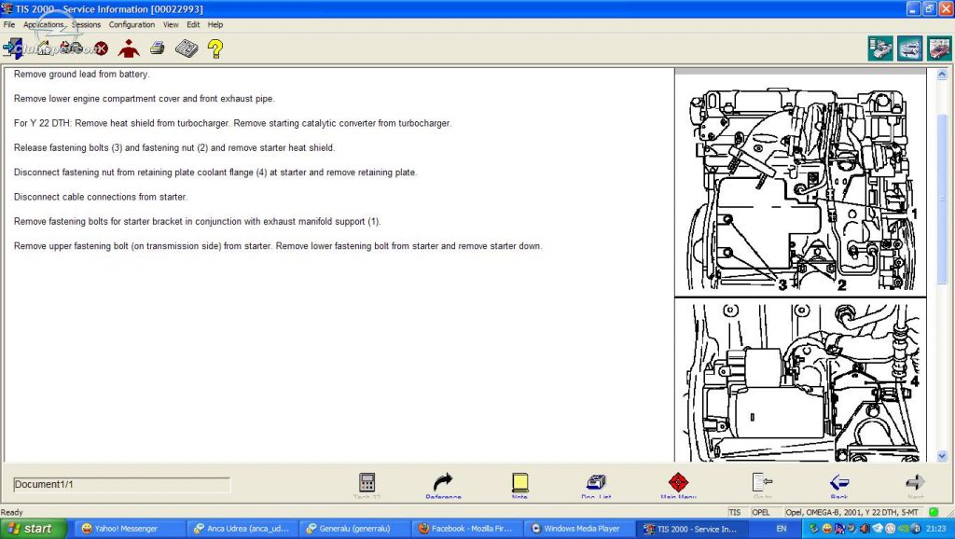Click 'Remove lower engine compartment cover' line
Image resolution: width=955 pixels, height=539 pixels.
pos(145,99)
